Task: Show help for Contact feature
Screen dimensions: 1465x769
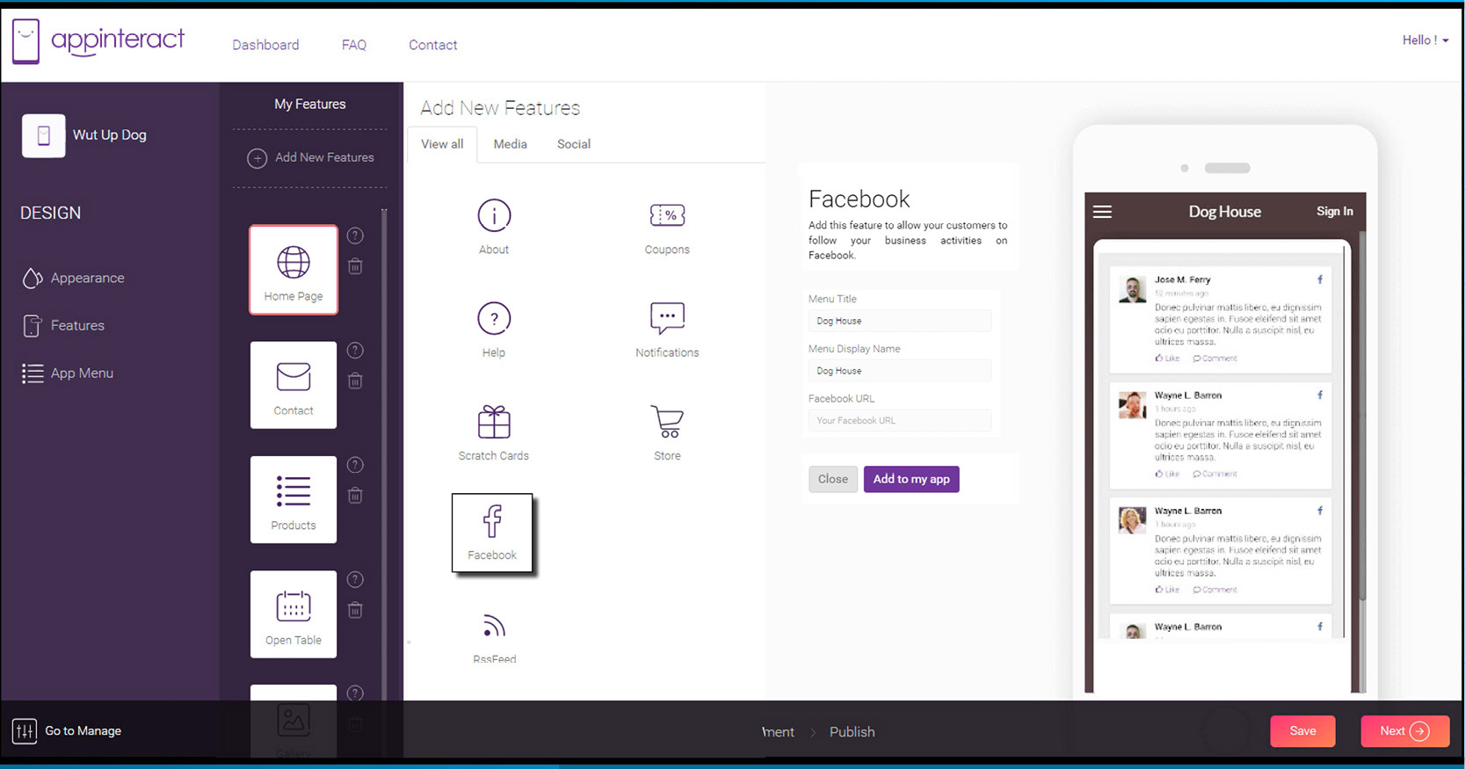Action: click(x=355, y=351)
